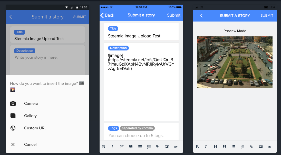Click the 'Preview Mode' text

235,31
